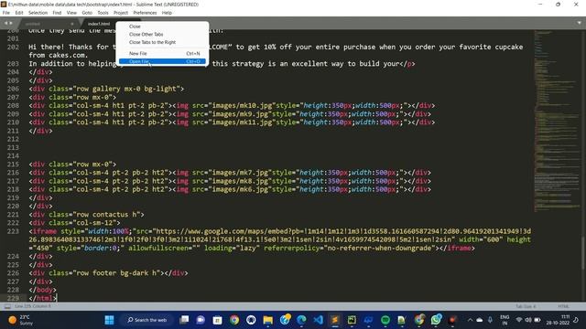Click the battery tray icon

pyautogui.click(x=537, y=320)
